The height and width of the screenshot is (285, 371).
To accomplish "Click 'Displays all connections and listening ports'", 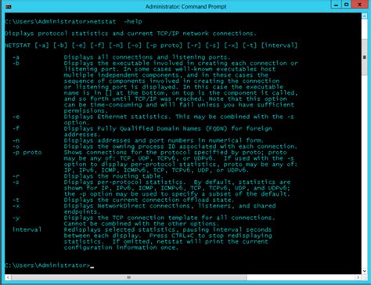I will click(147, 57).
